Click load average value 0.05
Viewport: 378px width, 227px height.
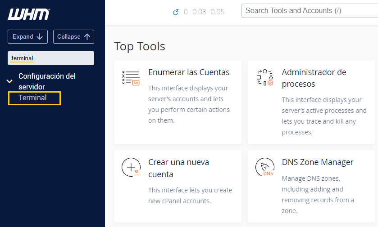[218, 12]
